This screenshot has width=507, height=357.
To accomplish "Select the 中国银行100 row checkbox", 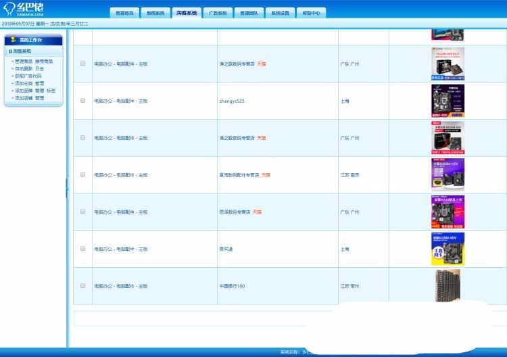I will 82,286.
